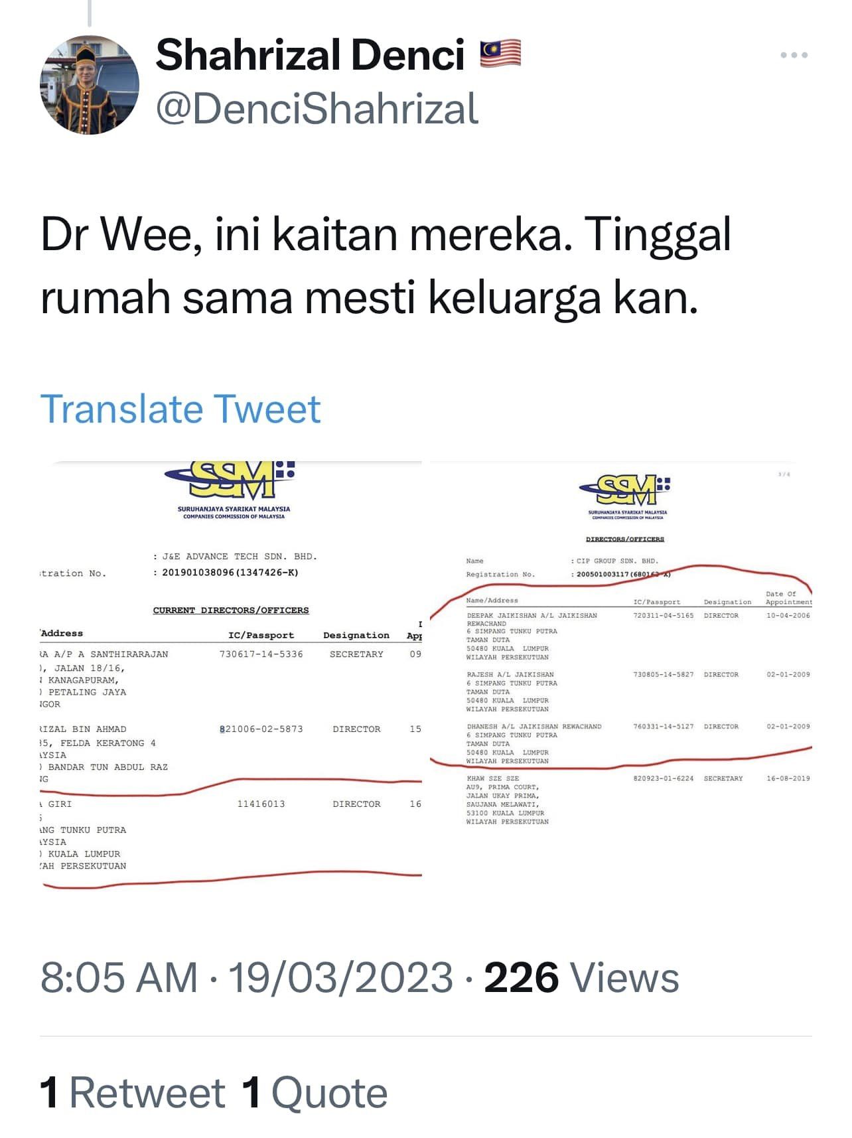Click the Giri director row in left document
852x1138 pixels.
click(231, 835)
